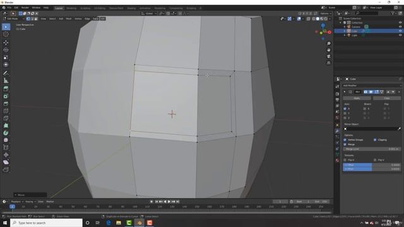Adjust the U Offset slider
This screenshot has width=404, height=227.
pos(372,165)
